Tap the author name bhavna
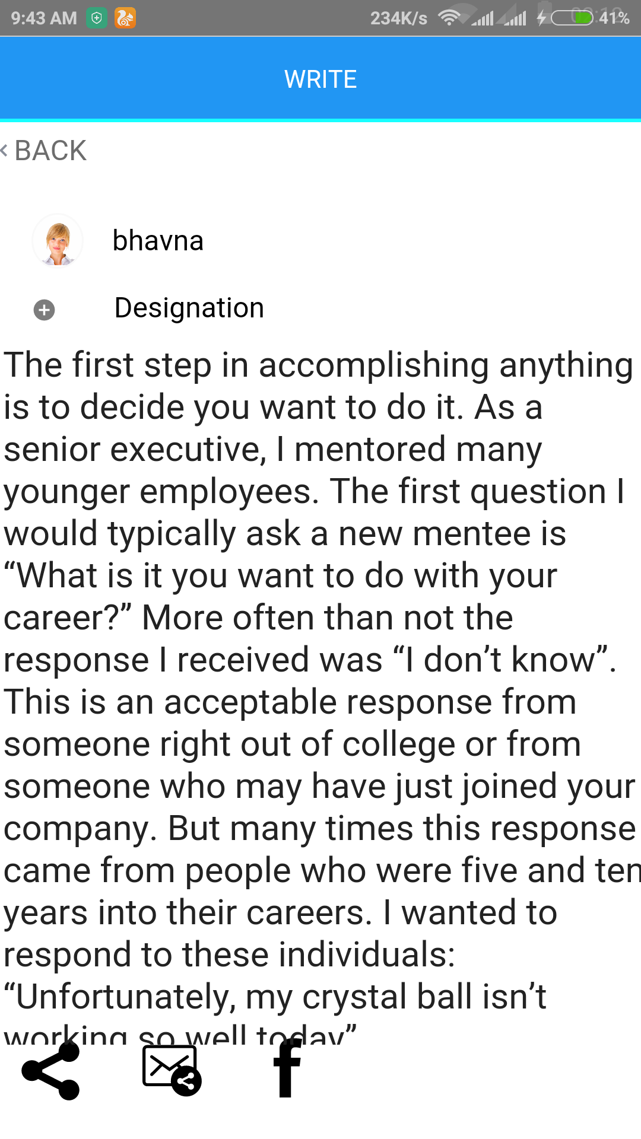641x1139 pixels. tap(158, 241)
